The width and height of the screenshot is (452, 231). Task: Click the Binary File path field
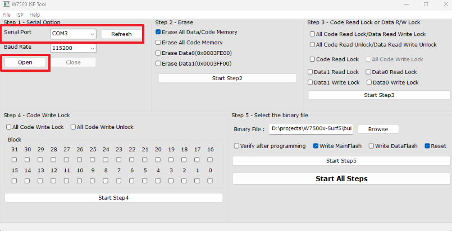tap(311, 129)
